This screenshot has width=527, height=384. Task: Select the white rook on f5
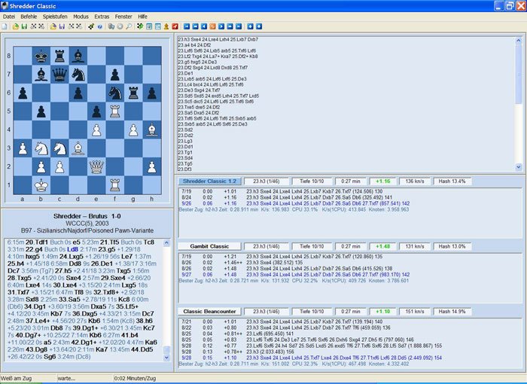coord(114,111)
